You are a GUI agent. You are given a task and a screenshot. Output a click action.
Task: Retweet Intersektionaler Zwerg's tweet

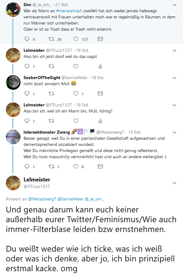tap(51, 166)
